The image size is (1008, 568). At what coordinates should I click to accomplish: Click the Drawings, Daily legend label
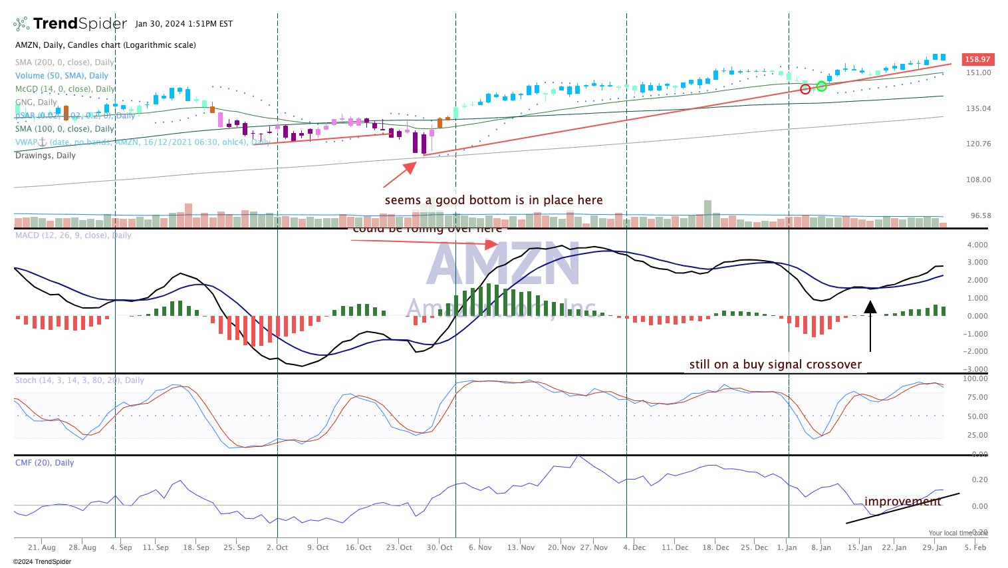45,156
